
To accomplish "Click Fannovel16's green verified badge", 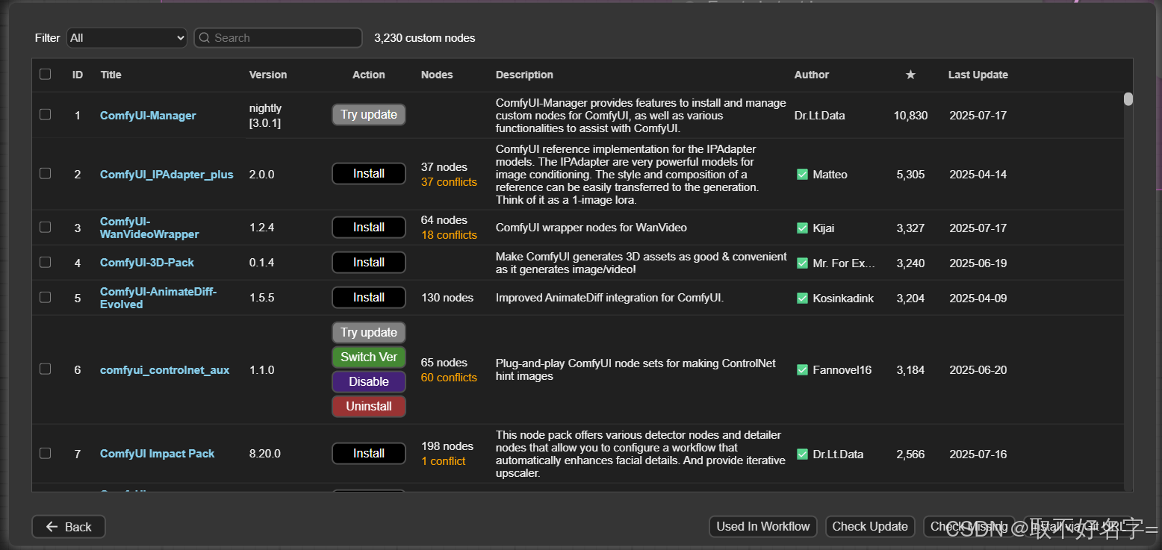I will coord(802,369).
